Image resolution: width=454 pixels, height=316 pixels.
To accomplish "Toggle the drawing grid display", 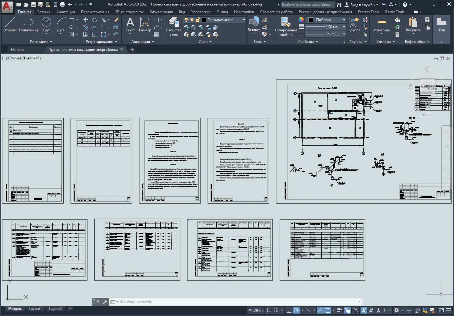I will coord(269,310).
